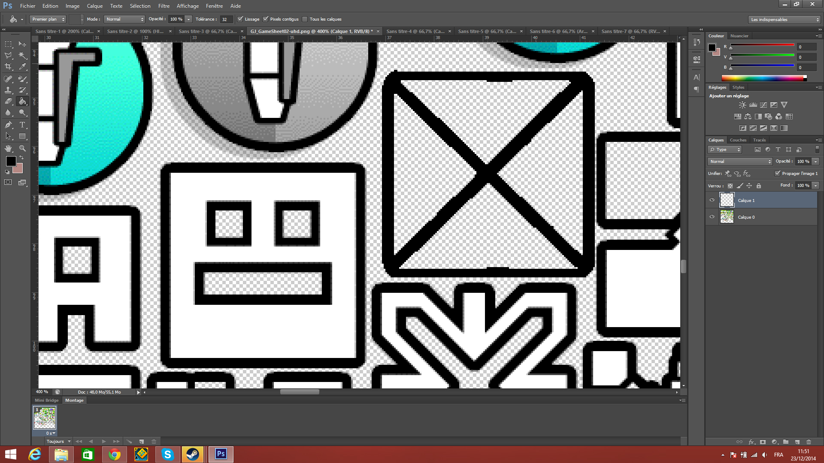The image size is (824, 463).
Task: Expand the Premier plan fill source dropdown
Action: point(48,19)
